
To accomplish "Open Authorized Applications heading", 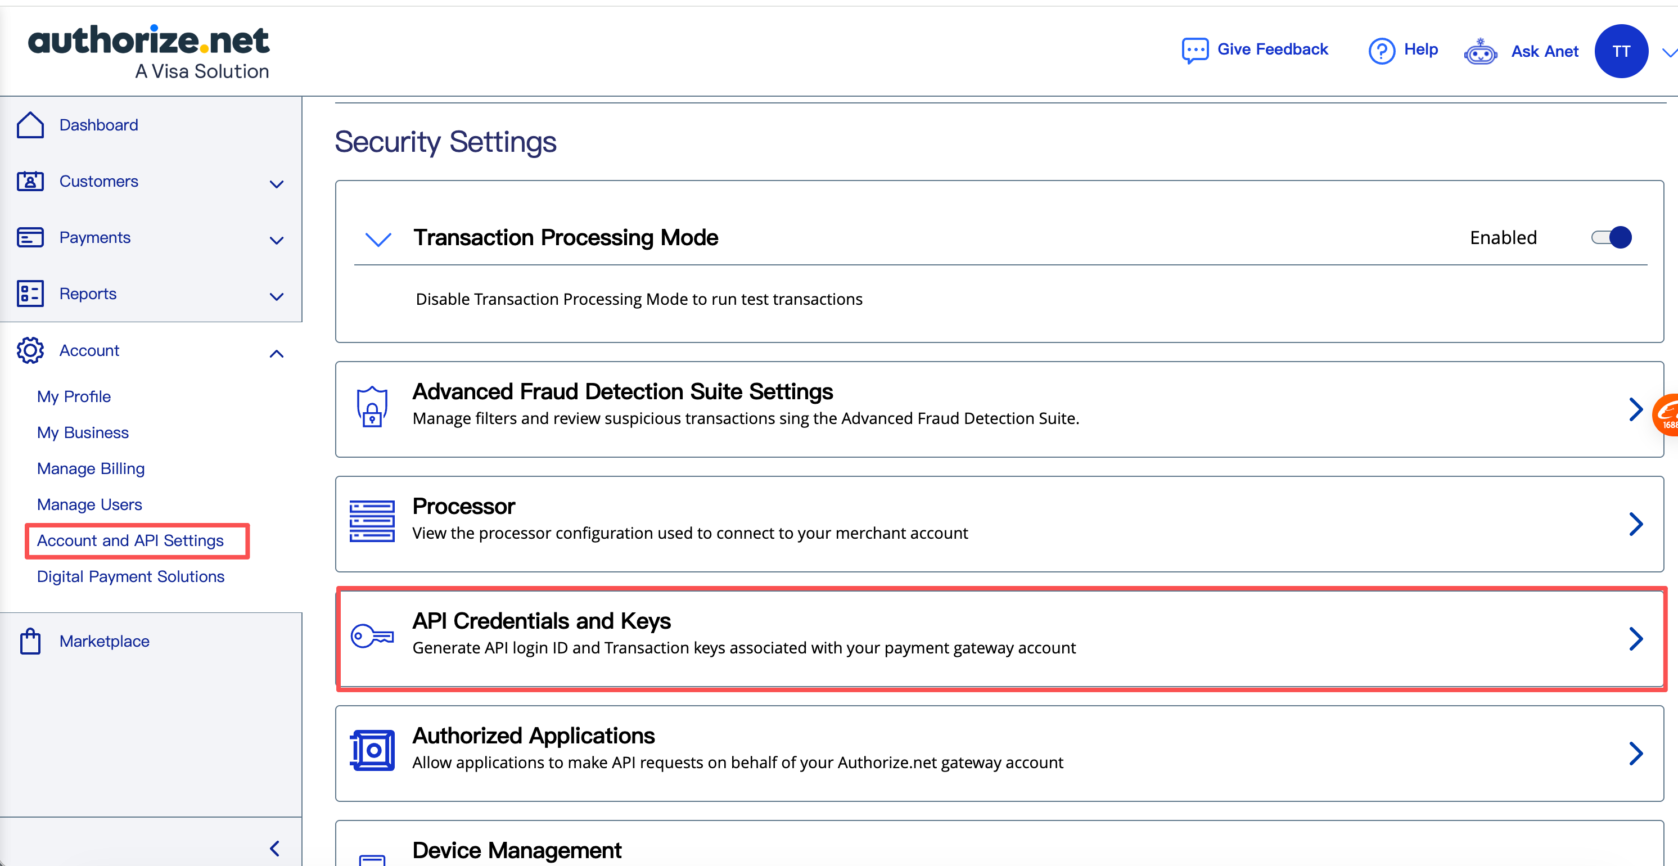I will (x=534, y=736).
